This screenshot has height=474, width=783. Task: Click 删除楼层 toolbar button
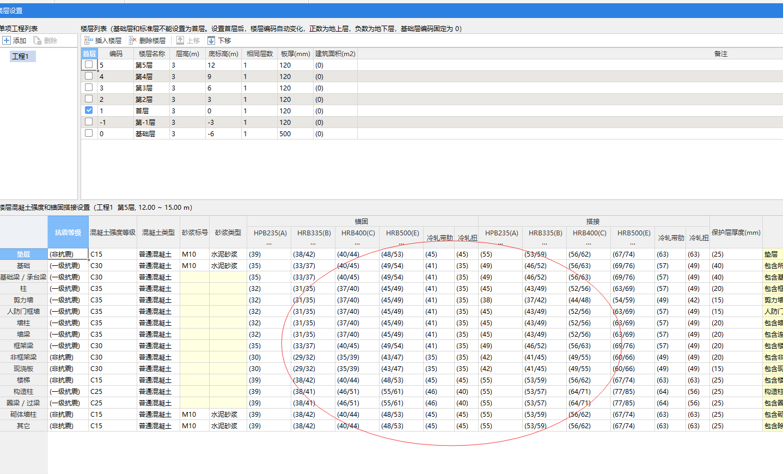coord(147,41)
